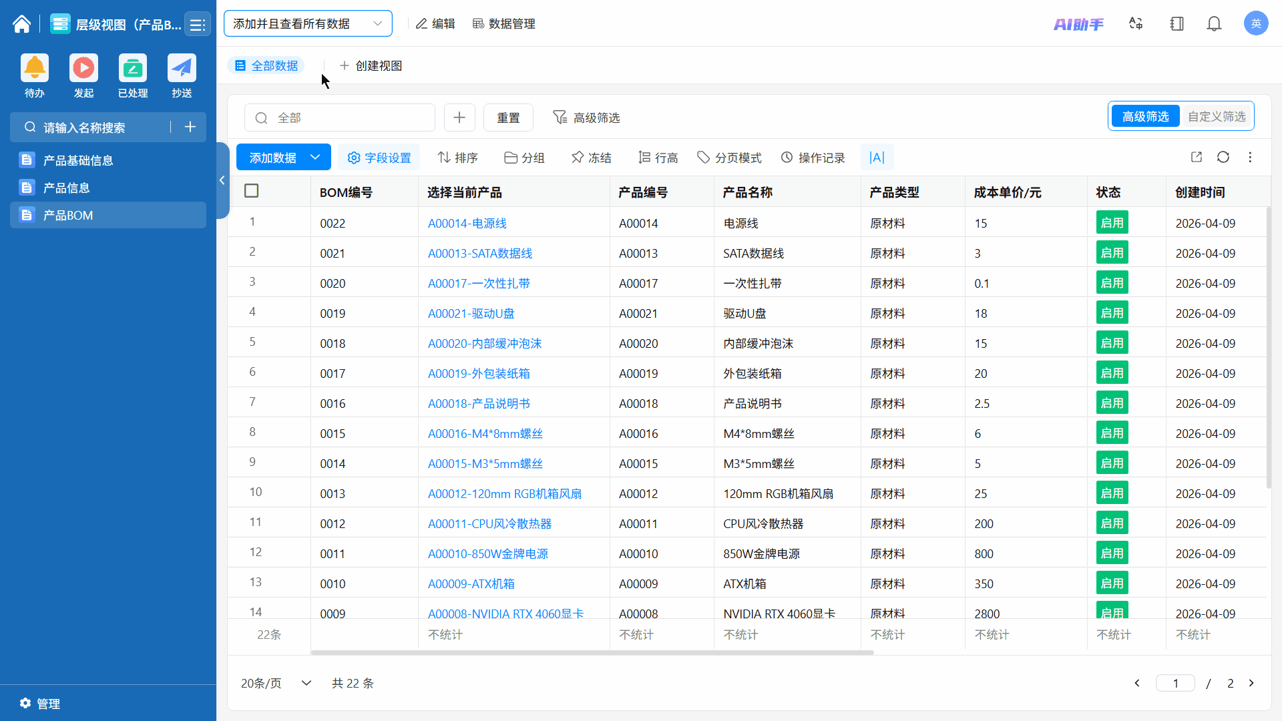Open the more options vertical dots
Screen dimensions: 1282x721
[x=1250, y=158]
